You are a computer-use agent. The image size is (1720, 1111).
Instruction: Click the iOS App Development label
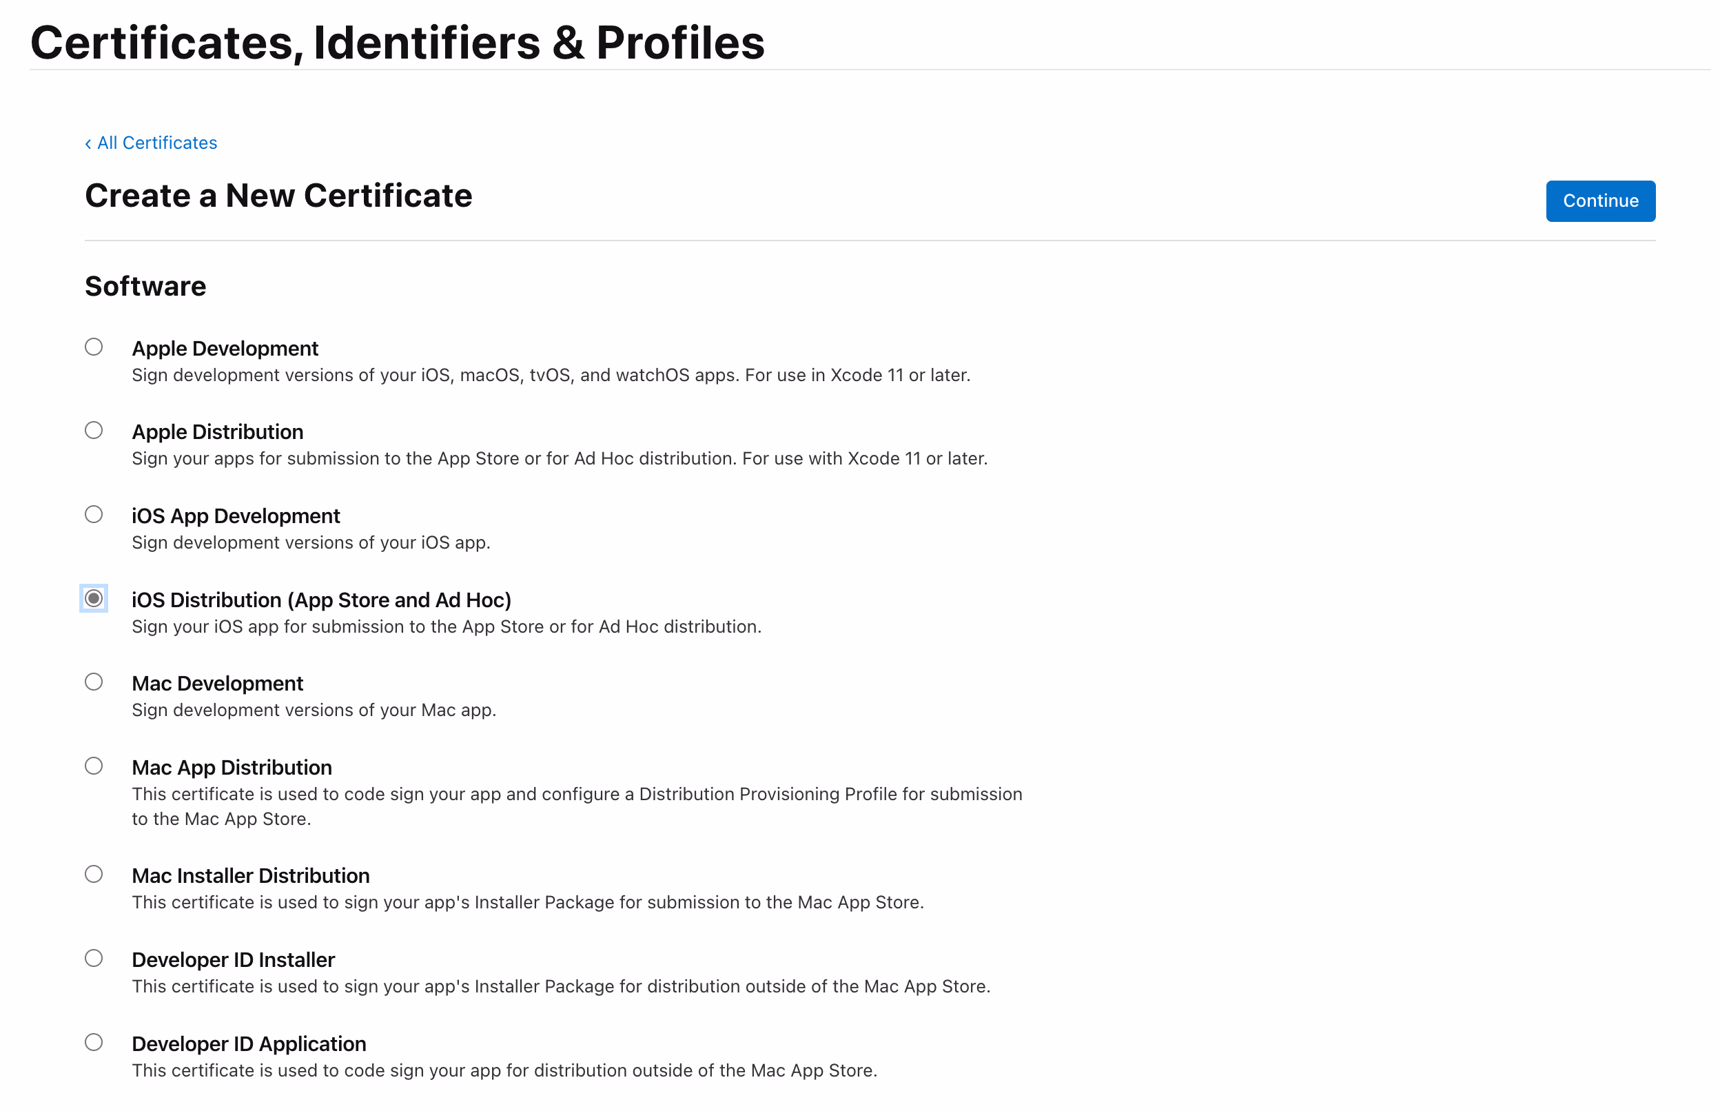click(x=236, y=516)
